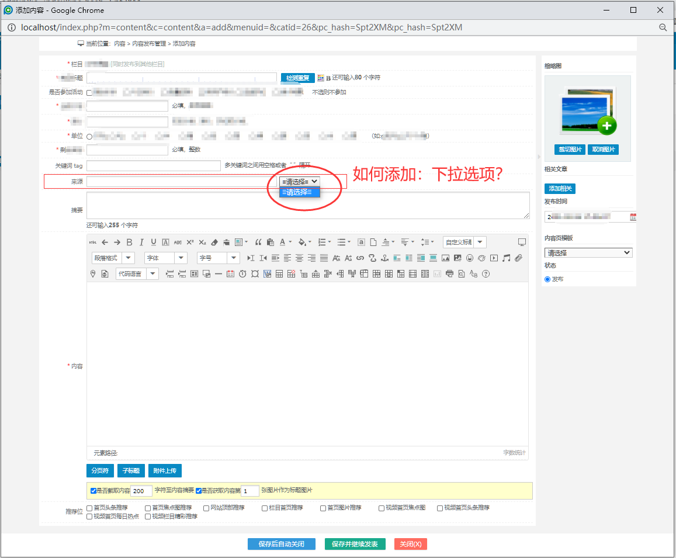Image resolution: width=676 pixels, height=558 pixels.
Task: Choose the =请选择= option in source list
Action: [300, 192]
